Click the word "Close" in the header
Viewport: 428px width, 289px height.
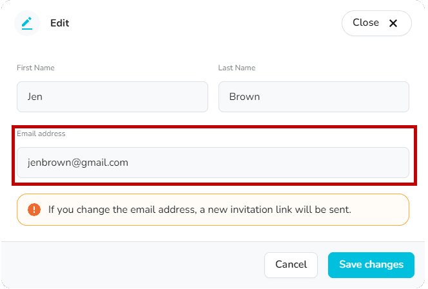pos(365,23)
